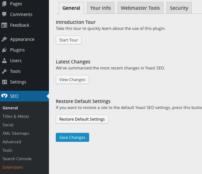The width and height of the screenshot is (202, 174).
Task: Click the Feedback form icon
Action: (4, 25)
